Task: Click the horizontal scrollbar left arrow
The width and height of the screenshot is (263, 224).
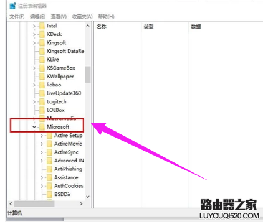Action: 11,204
